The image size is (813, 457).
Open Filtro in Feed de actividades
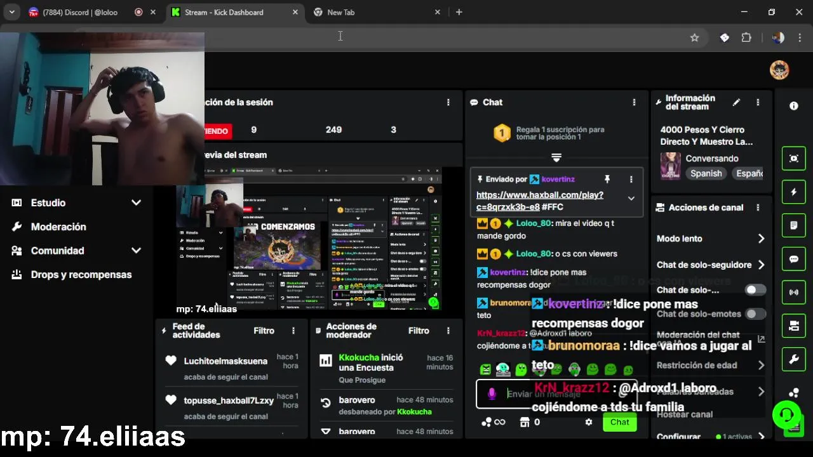pyautogui.click(x=264, y=331)
